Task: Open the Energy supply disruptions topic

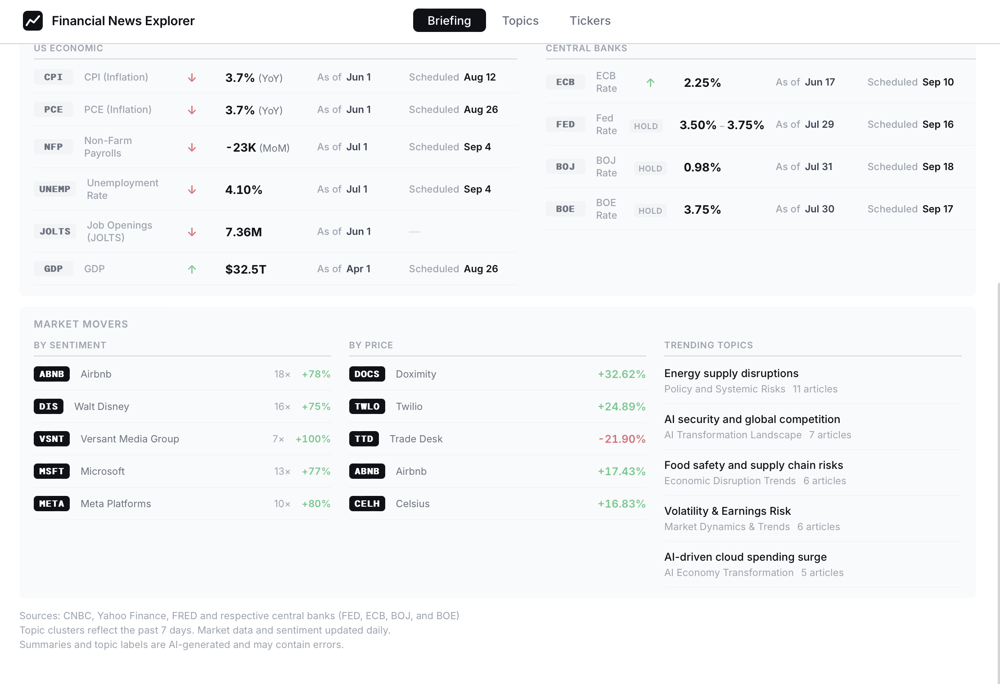Action: (x=731, y=373)
